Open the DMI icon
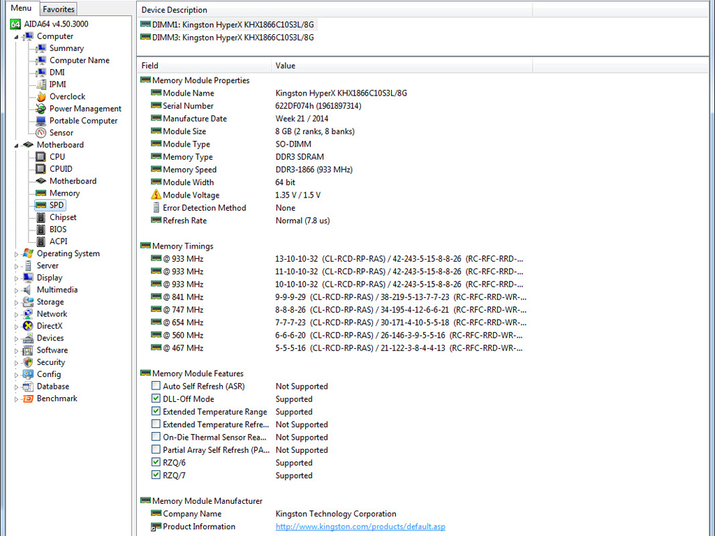This screenshot has width=715, height=536. [41, 73]
